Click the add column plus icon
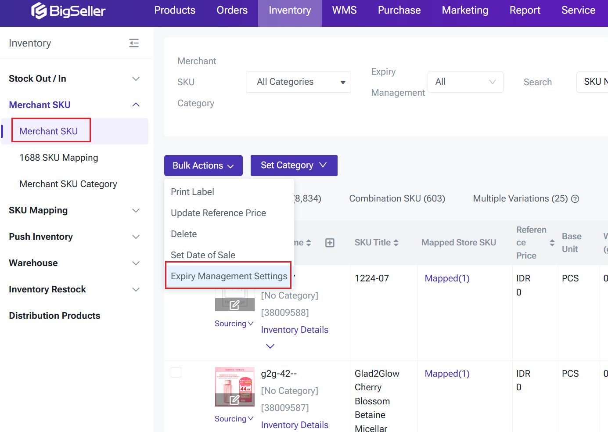608x432 pixels. point(330,243)
